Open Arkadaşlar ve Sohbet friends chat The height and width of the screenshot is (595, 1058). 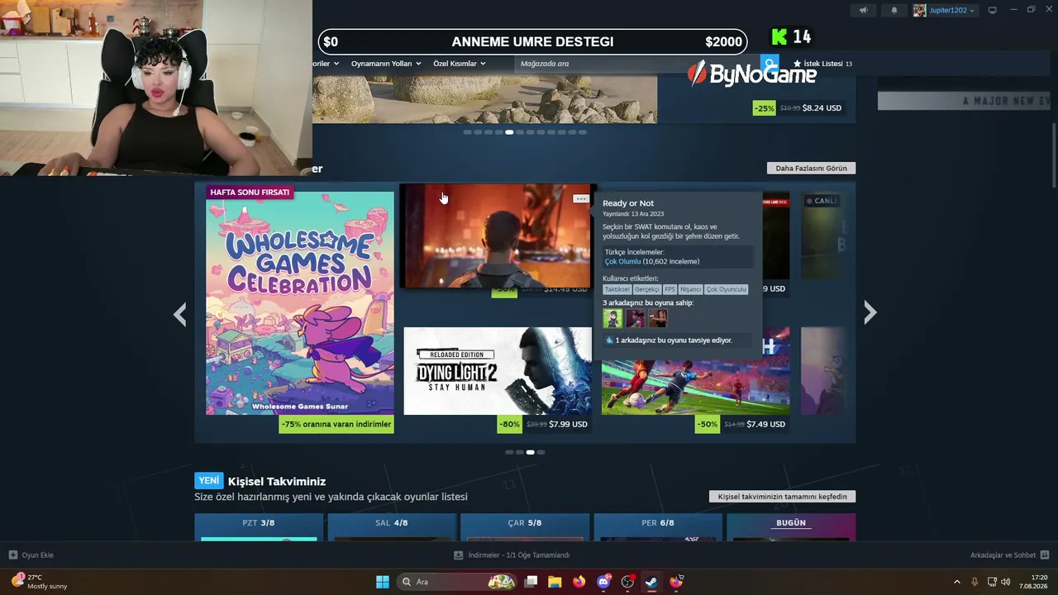(x=1009, y=555)
